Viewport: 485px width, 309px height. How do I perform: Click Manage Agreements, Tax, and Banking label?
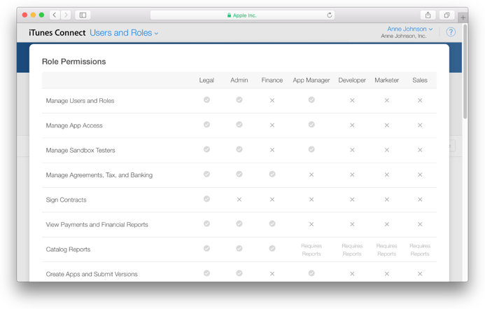[99, 175]
